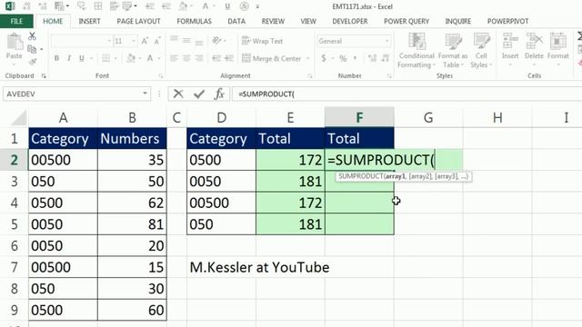Open Clipboard pane launcher
The height and width of the screenshot is (327, 582).
tap(44, 76)
